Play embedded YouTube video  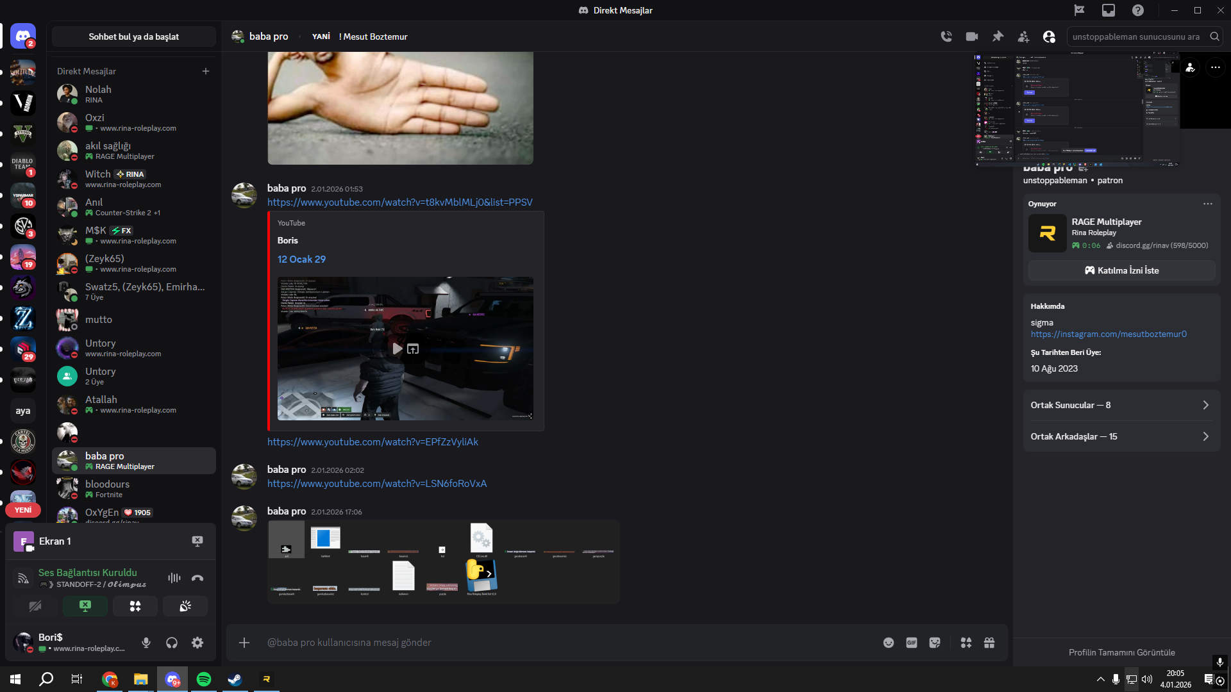pos(397,349)
